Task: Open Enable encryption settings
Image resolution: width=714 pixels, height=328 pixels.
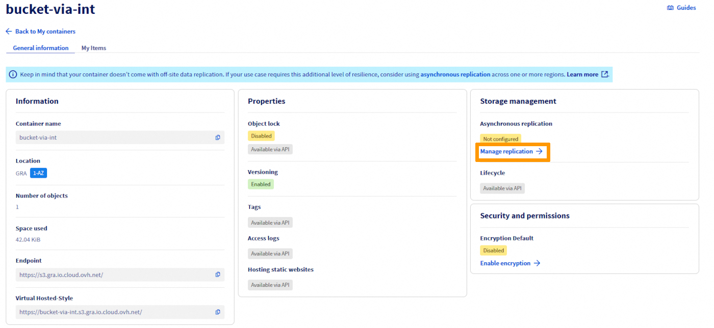Action: click(x=505, y=263)
